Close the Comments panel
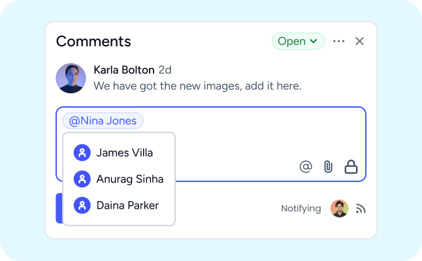Screen dimensions: 422x261 pos(359,41)
